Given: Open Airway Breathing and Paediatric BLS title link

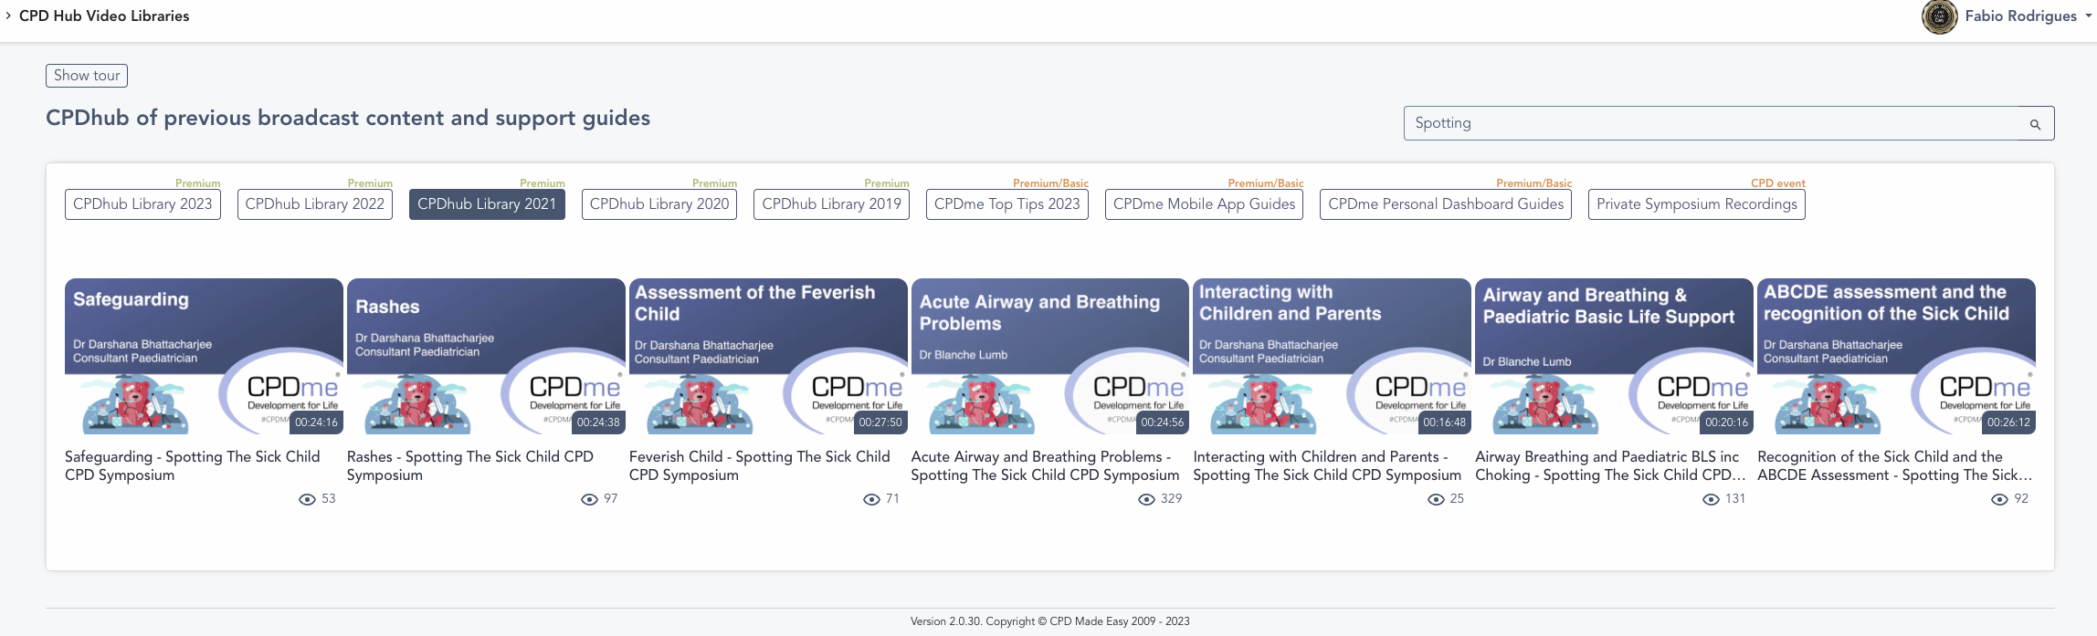Looking at the screenshot, I should [x=1610, y=465].
